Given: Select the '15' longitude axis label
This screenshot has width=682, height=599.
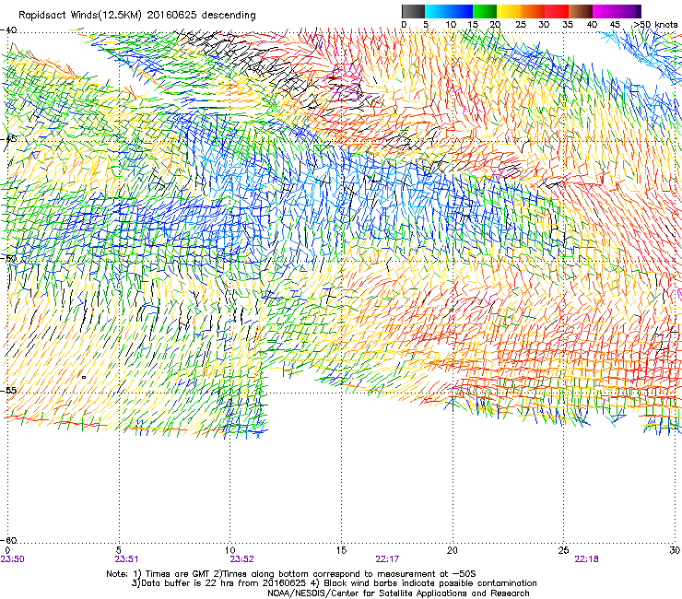Looking at the screenshot, I should click(x=341, y=550).
